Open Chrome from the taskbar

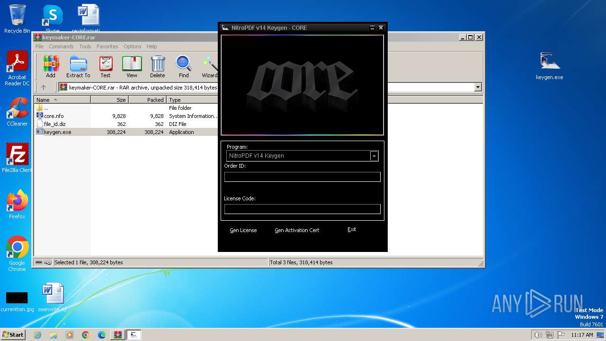pos(86,335)
